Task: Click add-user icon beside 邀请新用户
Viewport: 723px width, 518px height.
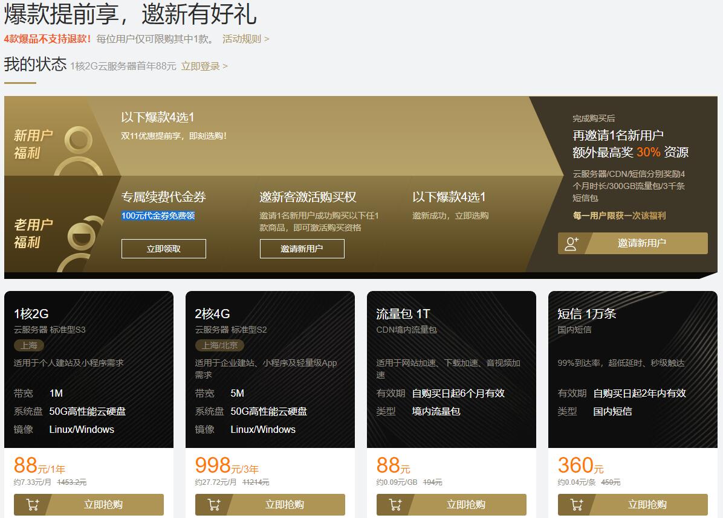Action: click(x=571, y=243)
